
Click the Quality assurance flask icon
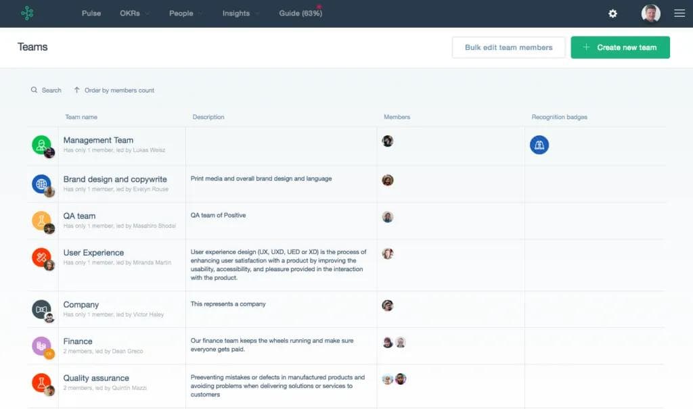click(41, 383)
